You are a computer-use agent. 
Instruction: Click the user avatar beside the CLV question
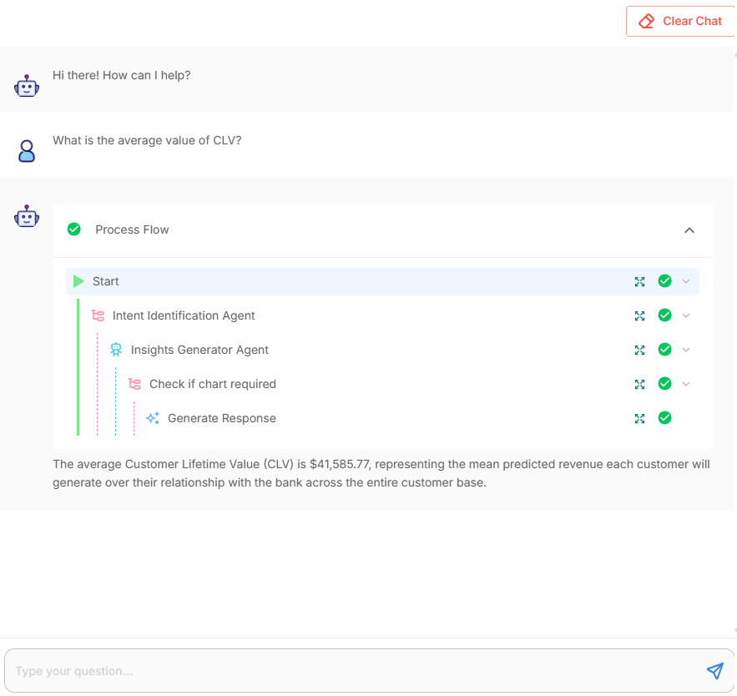click(27, 150)
